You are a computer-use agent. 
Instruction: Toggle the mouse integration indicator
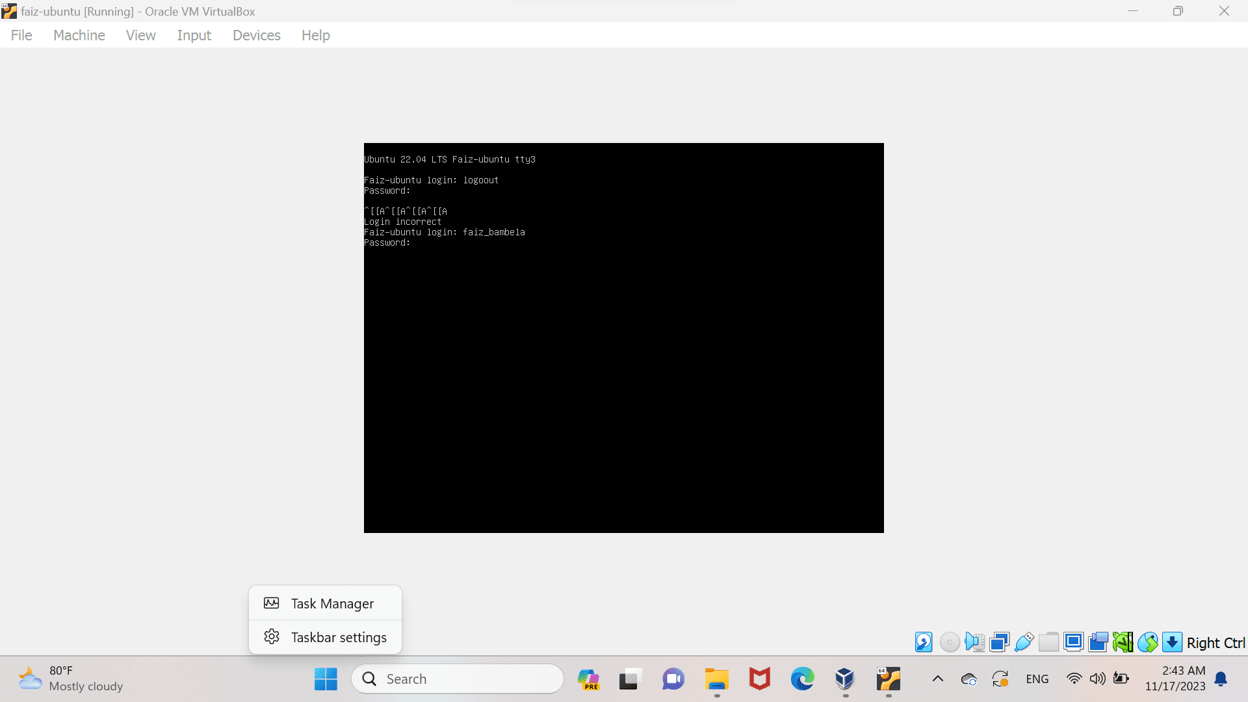(x=1147, y=642)
